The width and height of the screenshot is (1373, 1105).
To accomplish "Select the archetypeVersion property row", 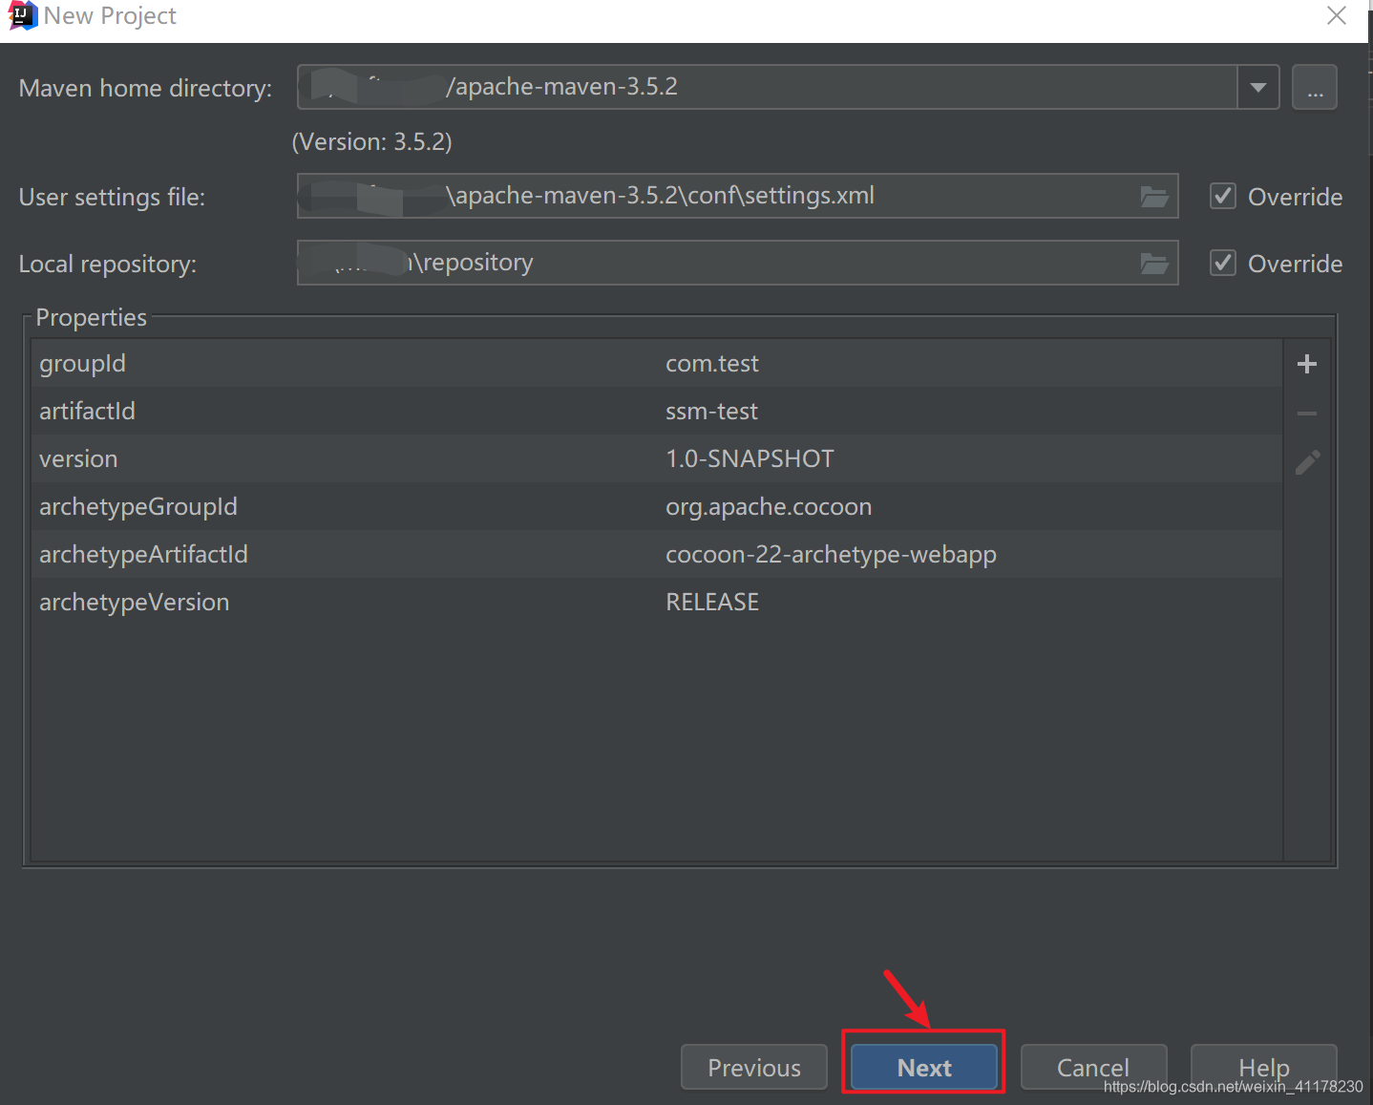I will coord(656,602).
